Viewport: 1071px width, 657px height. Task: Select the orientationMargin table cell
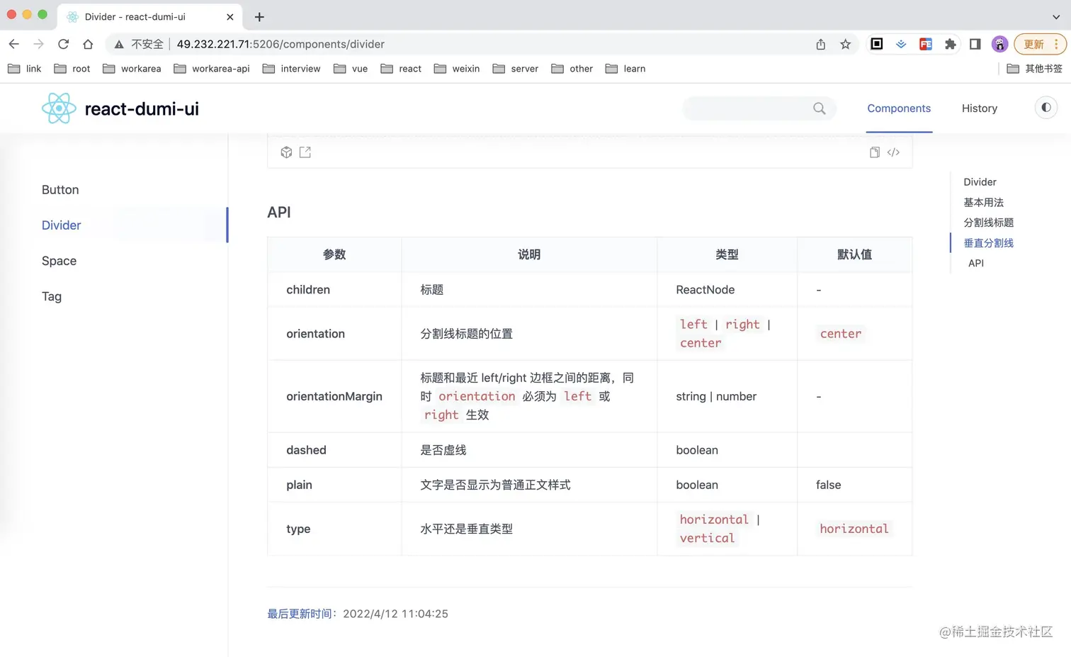pos(334,396)
